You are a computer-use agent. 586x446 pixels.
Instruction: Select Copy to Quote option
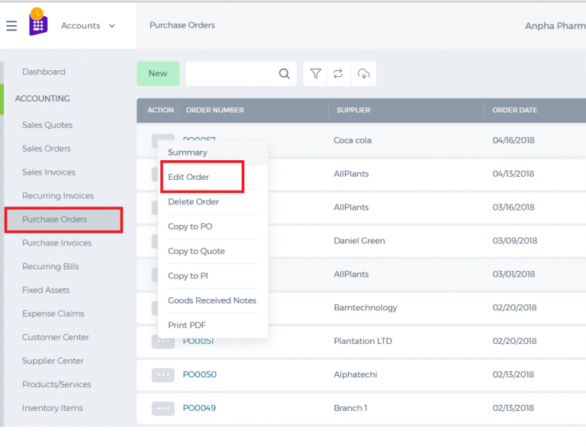pos(196,251)
